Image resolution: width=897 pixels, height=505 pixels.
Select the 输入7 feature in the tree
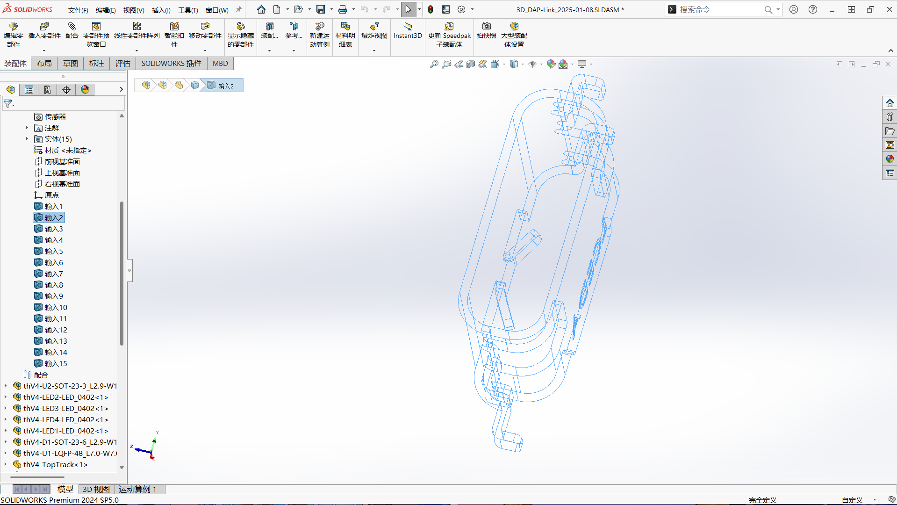[x=54, y=274]
